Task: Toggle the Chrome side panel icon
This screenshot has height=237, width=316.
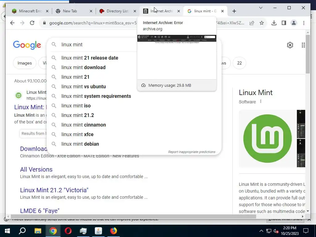Action: 284,23
